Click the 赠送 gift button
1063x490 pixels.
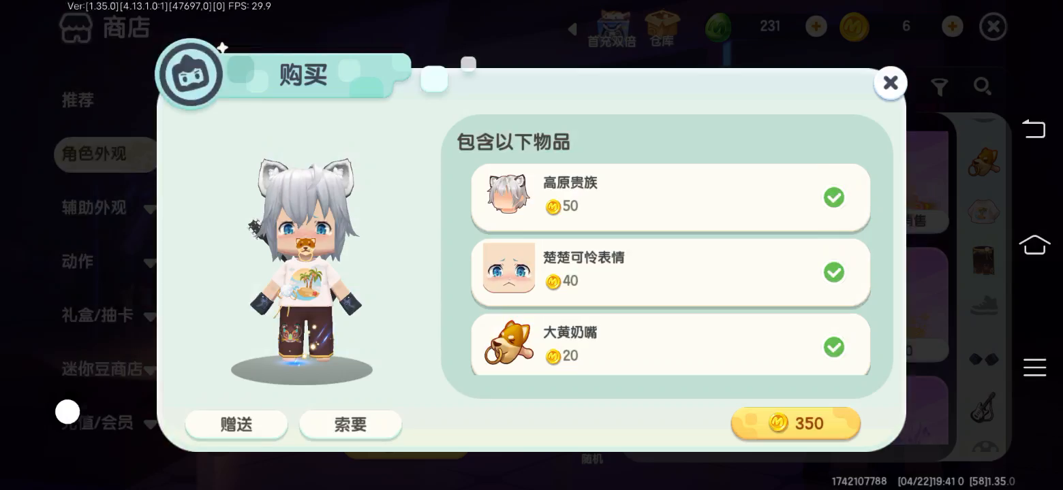(x=236, y=424)
